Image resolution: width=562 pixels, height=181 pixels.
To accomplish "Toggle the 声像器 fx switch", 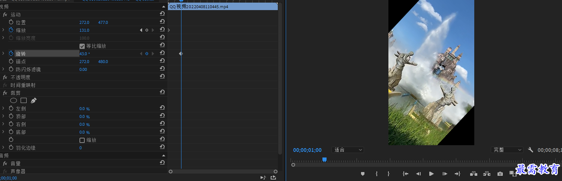I will click(x=5, y=171).
